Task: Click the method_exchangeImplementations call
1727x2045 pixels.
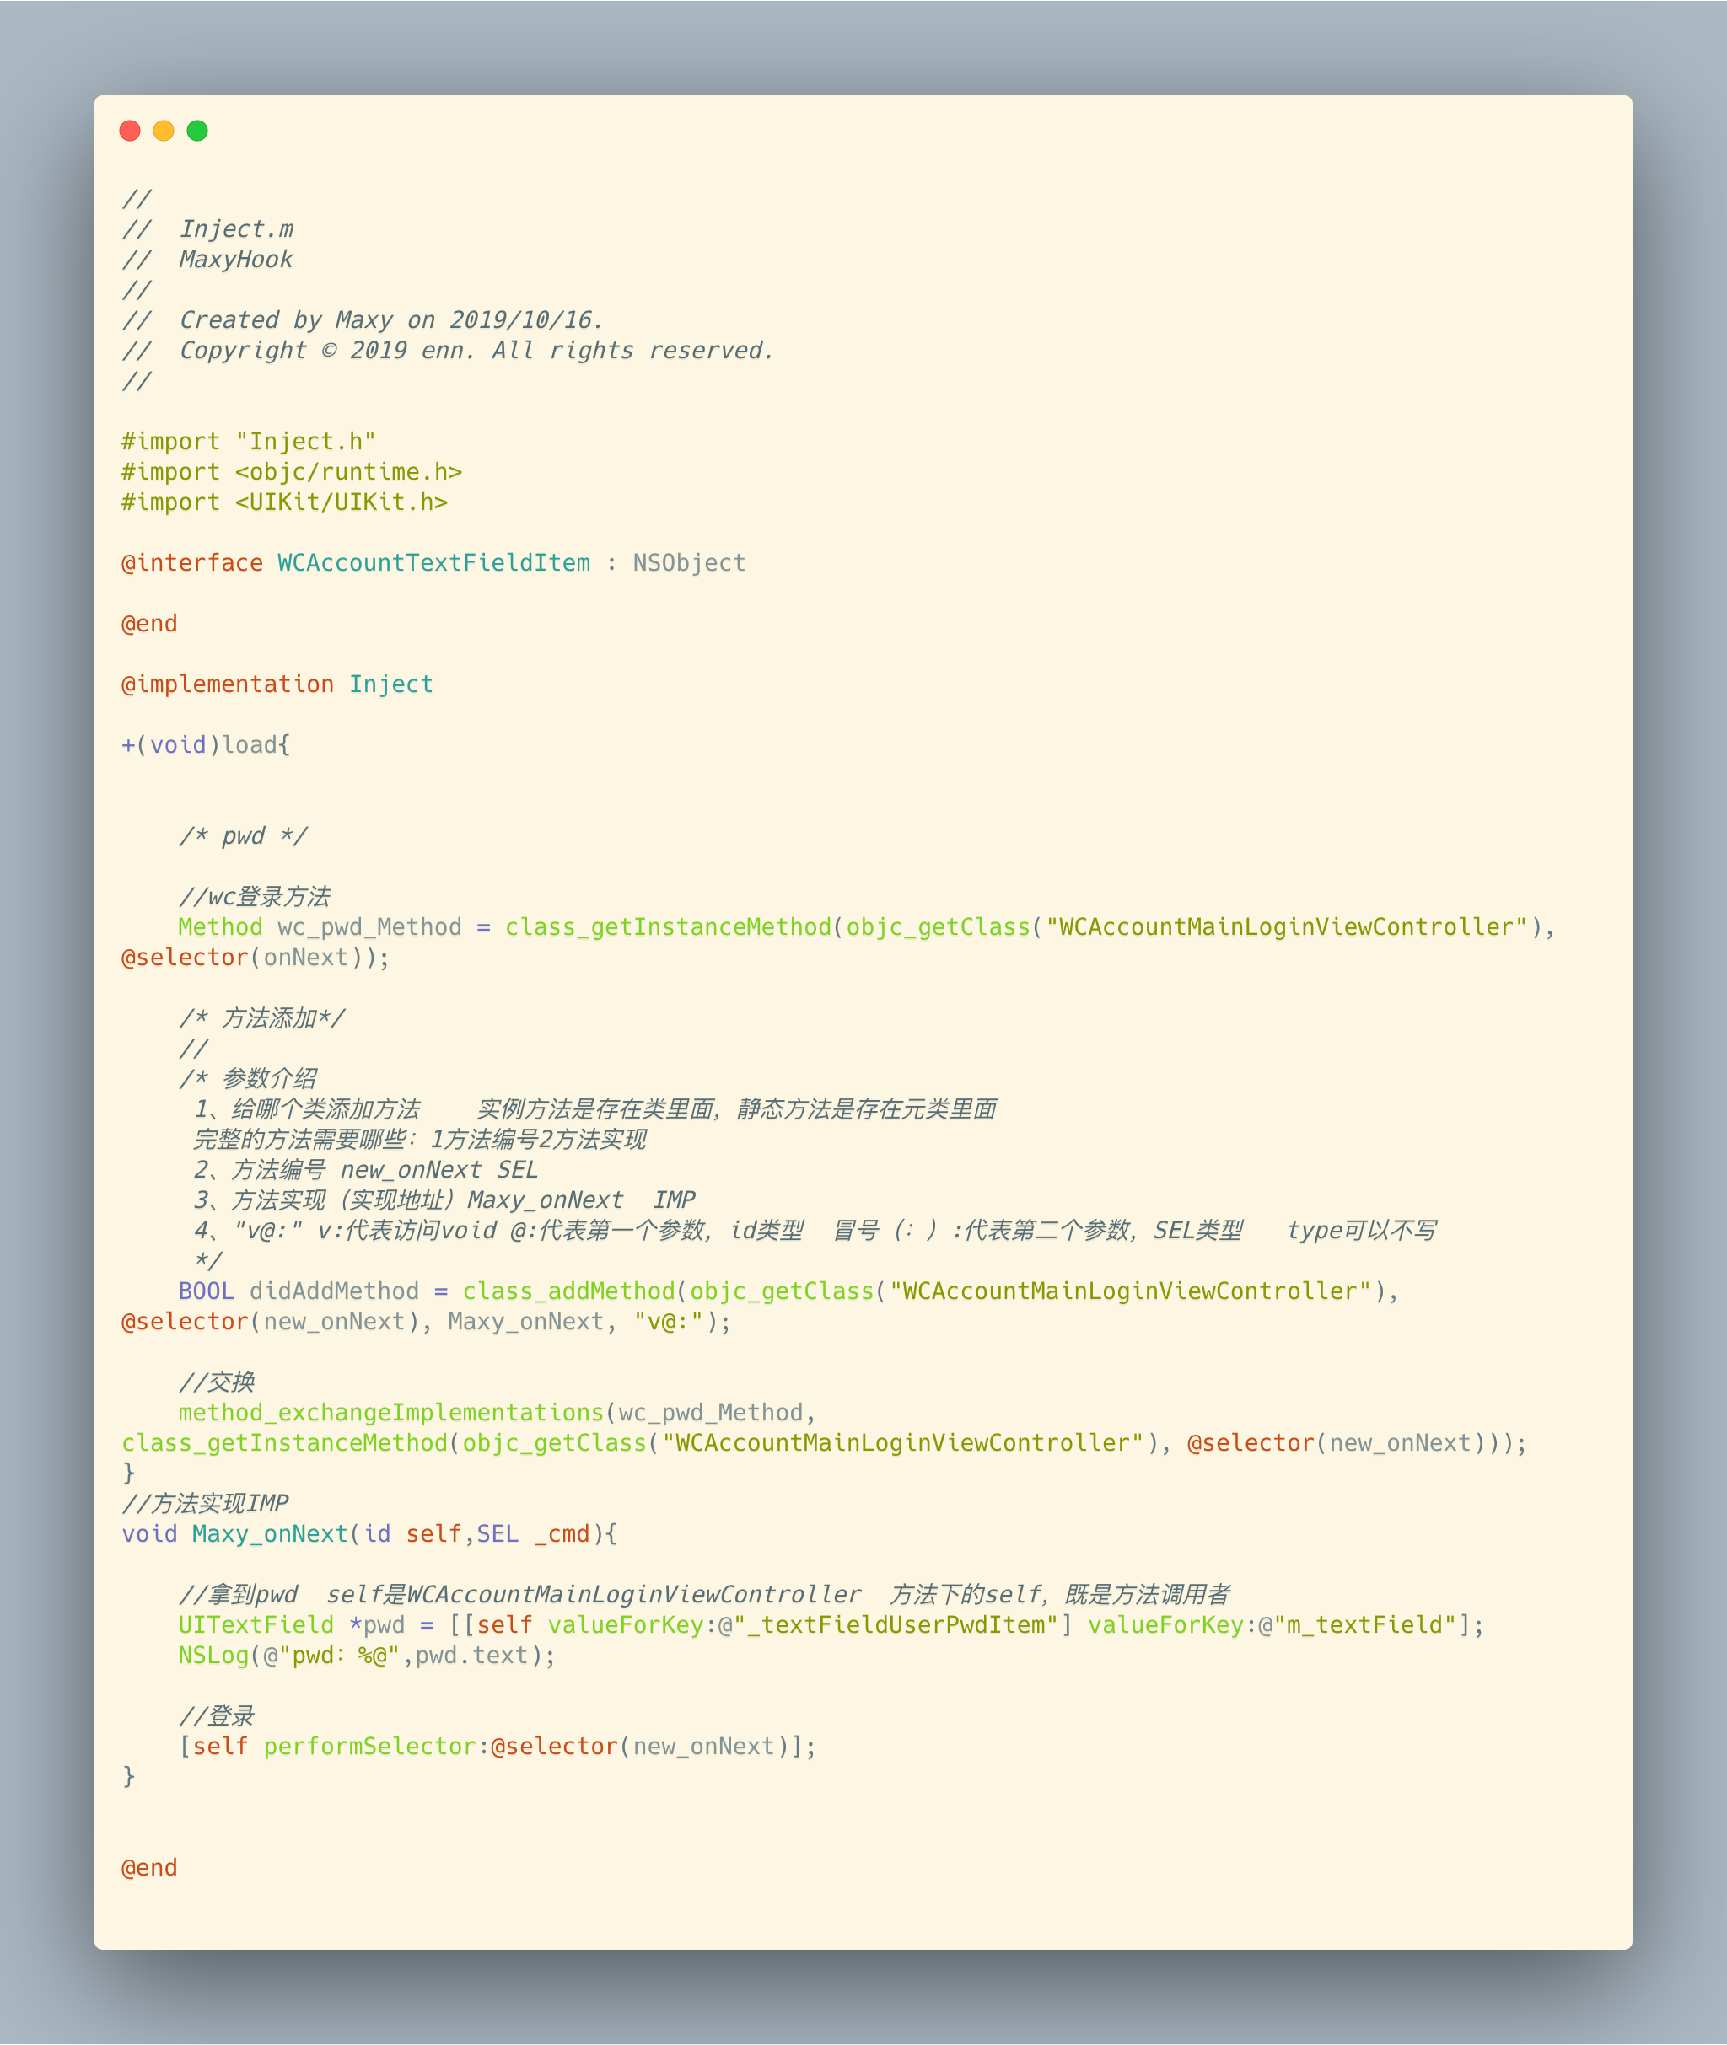Action: 390,1412
